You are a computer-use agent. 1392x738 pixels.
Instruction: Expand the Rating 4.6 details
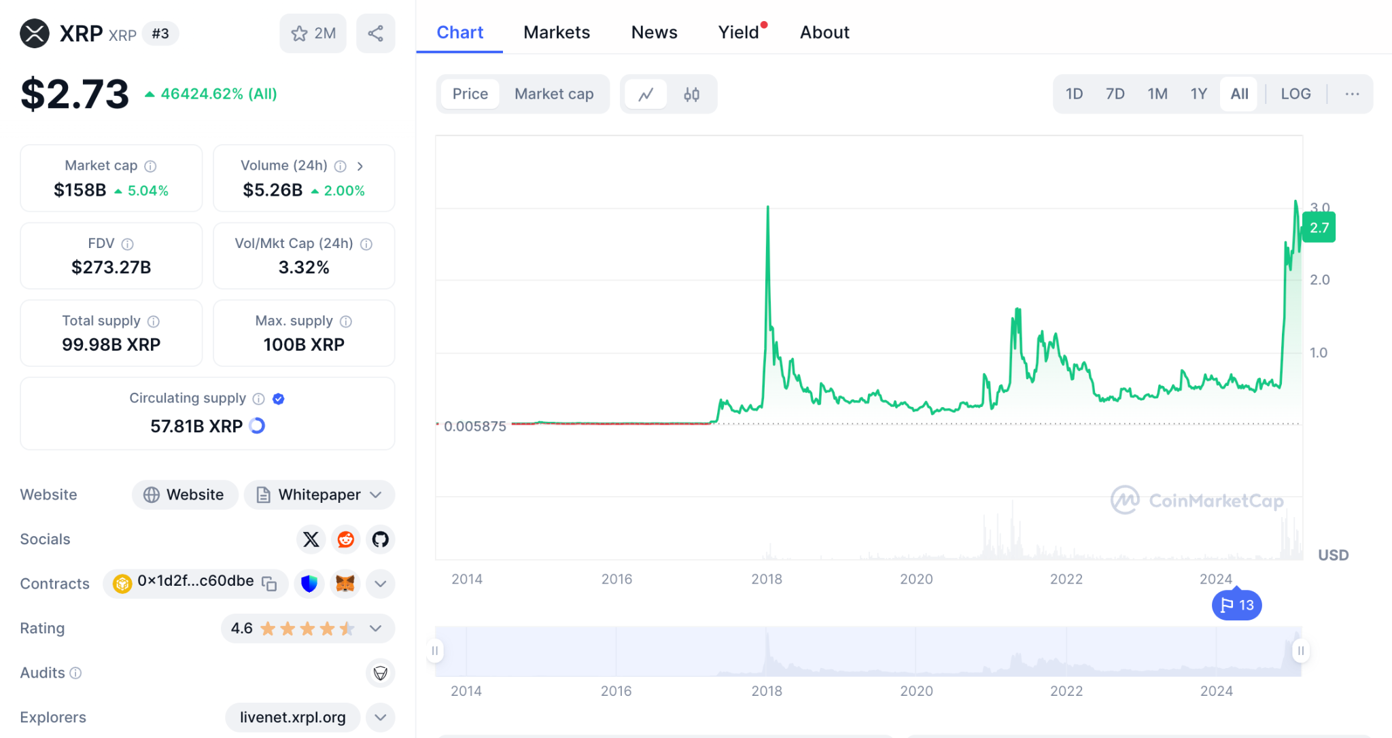click(x=308, y=629)
